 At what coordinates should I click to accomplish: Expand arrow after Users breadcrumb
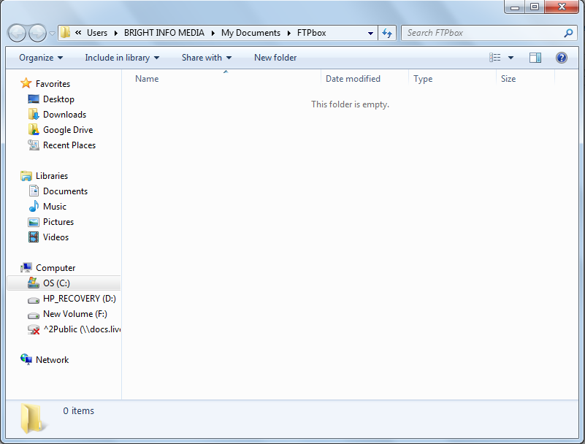[x=116, y=33]
